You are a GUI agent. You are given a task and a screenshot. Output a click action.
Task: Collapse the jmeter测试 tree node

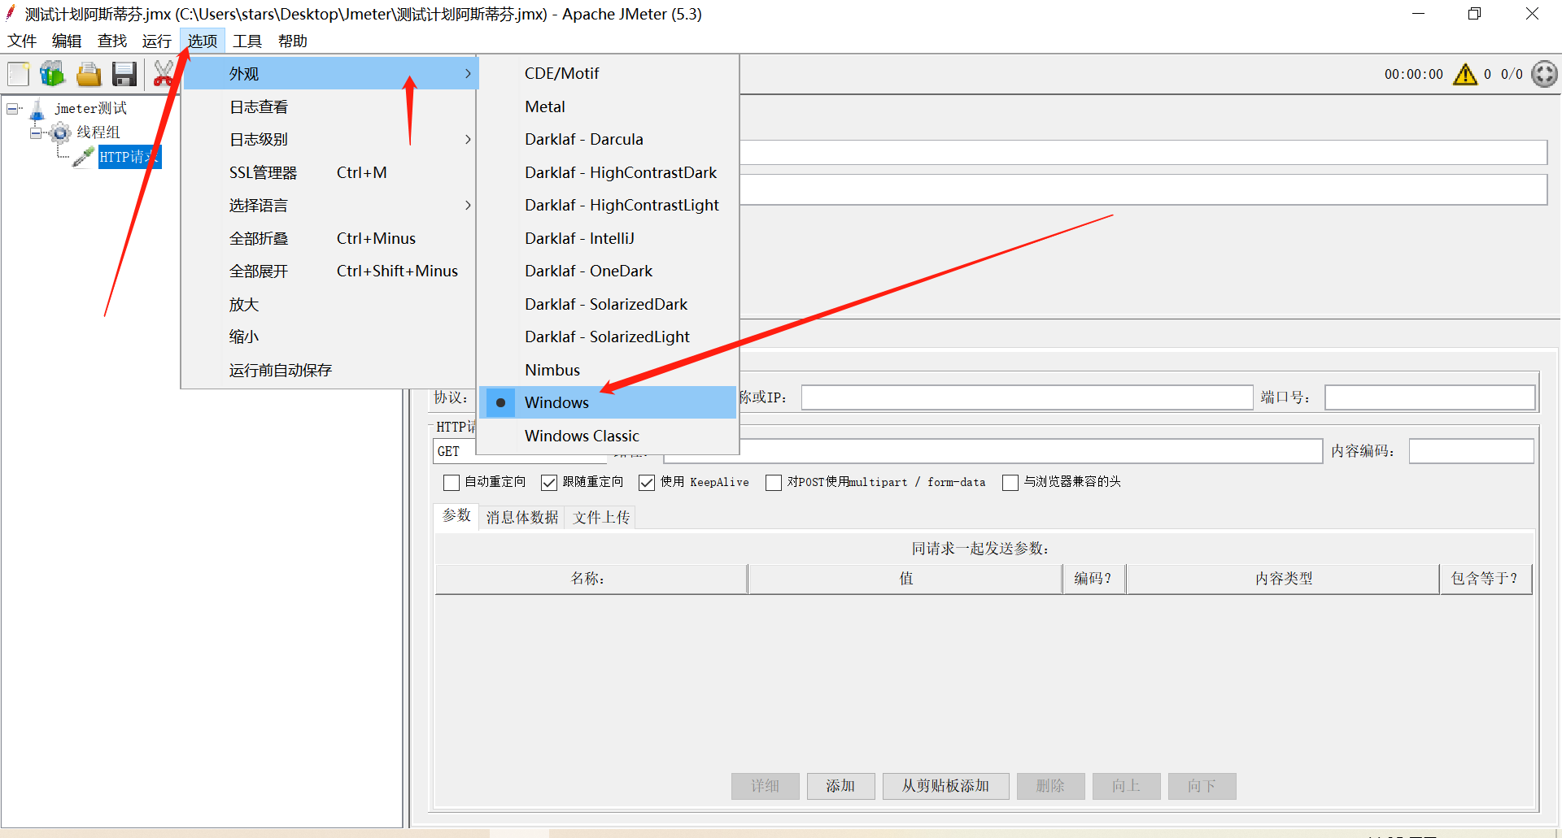[x=12, y=107]
